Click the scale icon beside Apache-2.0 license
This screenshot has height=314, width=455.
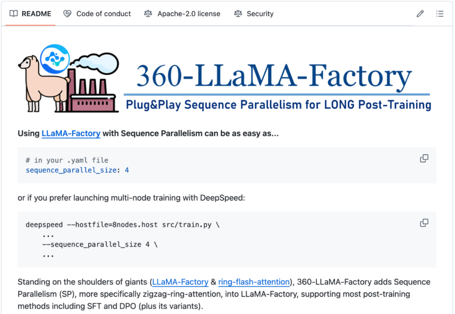coord(148,13)
